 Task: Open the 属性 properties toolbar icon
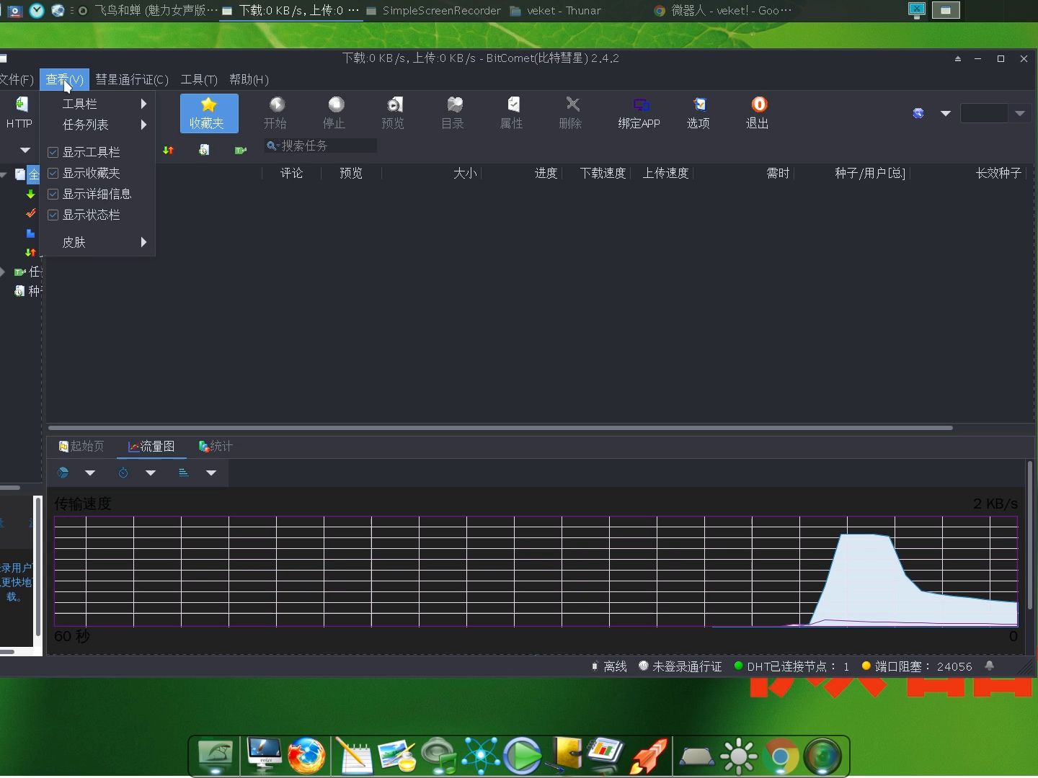(513, 113)
